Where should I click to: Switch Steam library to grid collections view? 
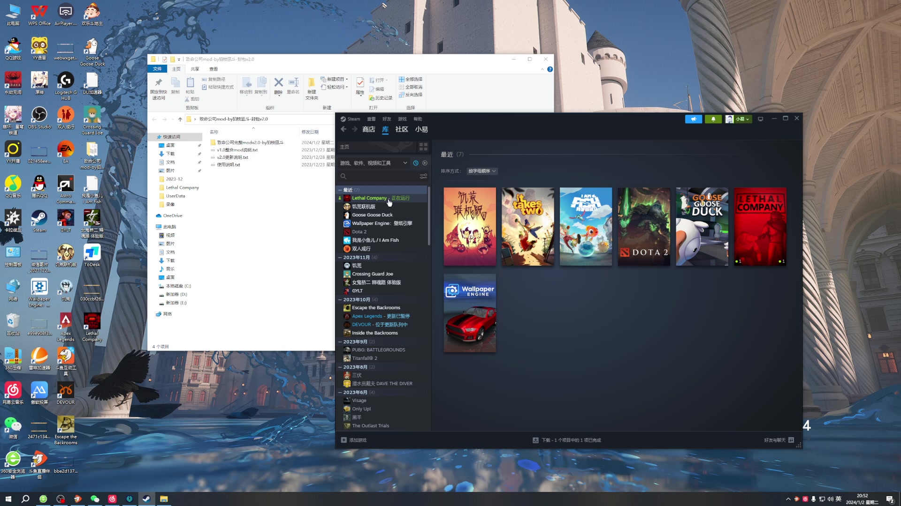(423, 147)
